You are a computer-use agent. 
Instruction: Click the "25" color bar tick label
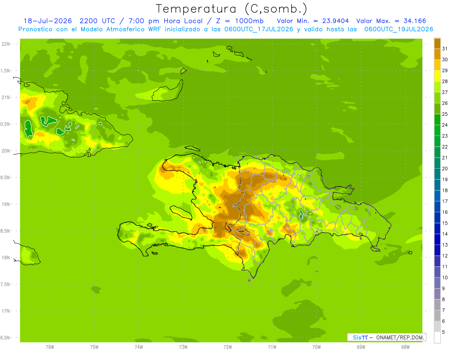pyautogui.click(x=445, y=114)
